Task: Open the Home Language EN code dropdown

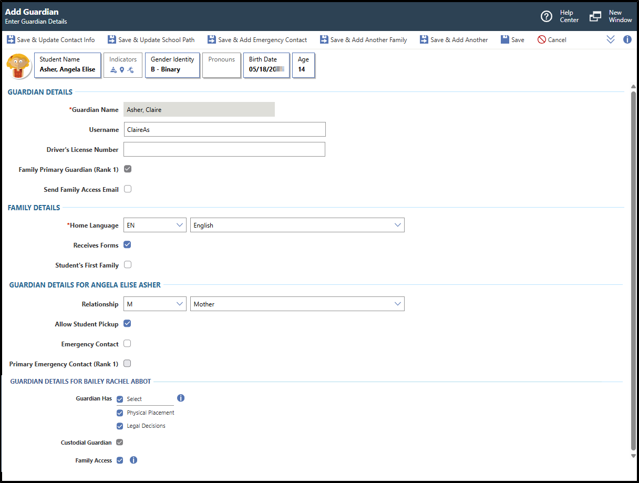Action: [155, 225]
